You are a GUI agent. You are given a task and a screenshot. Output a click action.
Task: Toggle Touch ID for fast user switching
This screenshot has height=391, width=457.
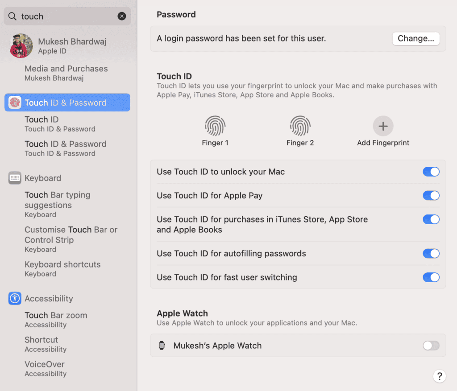coord(431,277)
